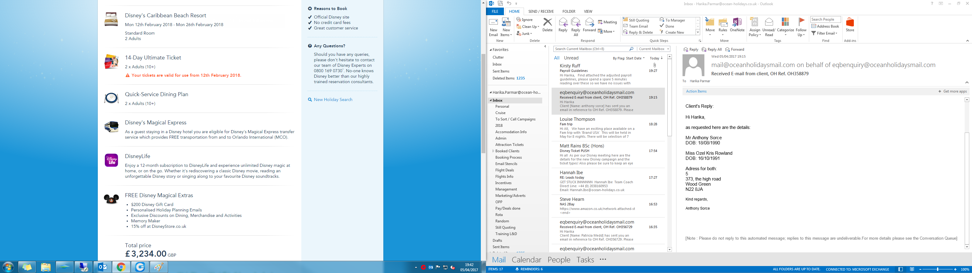Click the large Forward icon in the ribbon
972x273 pixels.
[589, 25]
